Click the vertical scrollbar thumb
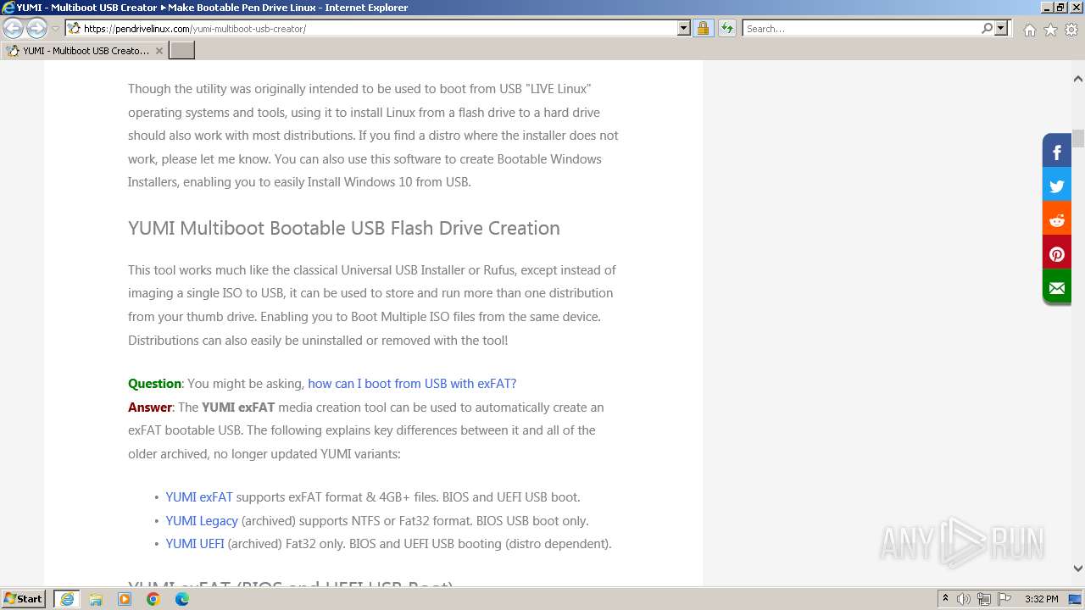Image resolution: width=1085 pixels, height=610 pixels. [x=1077, y=138]
